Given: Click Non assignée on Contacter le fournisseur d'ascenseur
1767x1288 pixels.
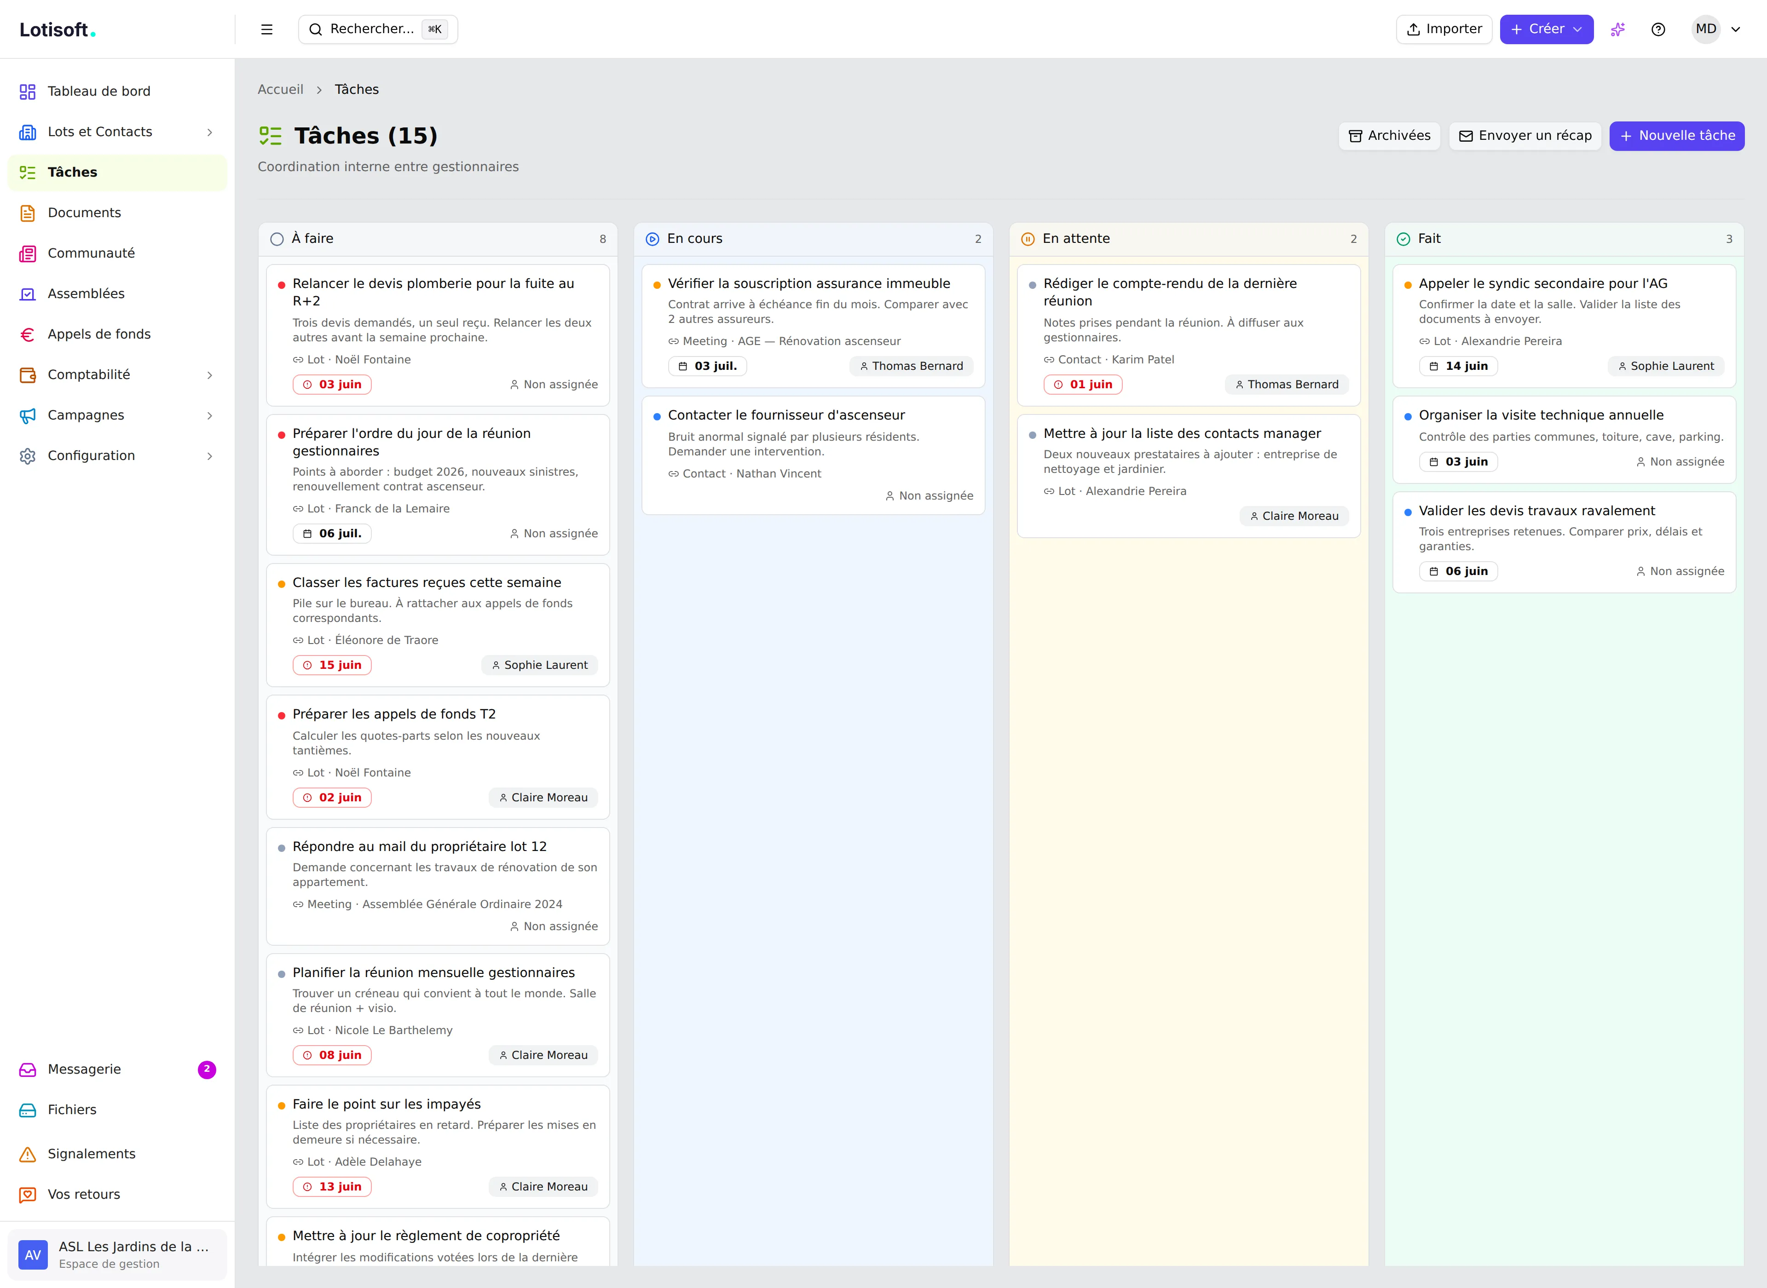Looking at the screenshot, I should (x=930, y=496).
